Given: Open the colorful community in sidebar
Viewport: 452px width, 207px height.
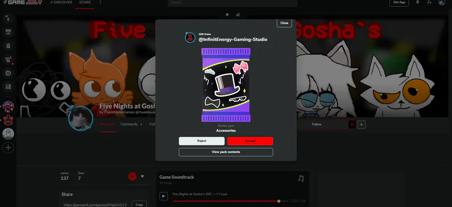Looking at the screenshot, I should point(8,107).
